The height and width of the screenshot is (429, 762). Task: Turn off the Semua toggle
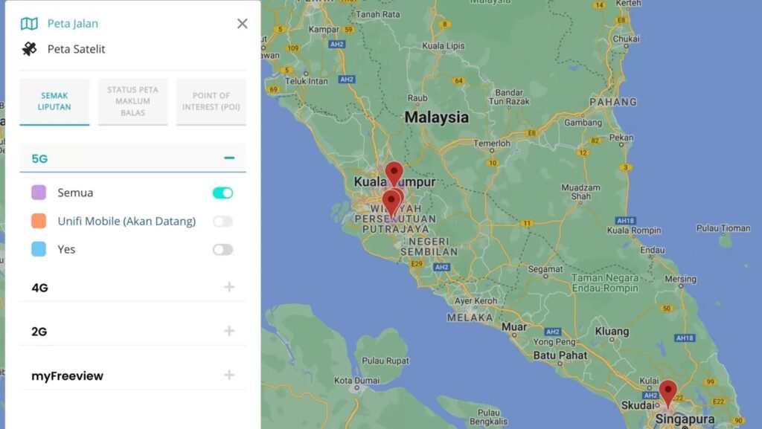pyautogui.click(x=222, y=193)
